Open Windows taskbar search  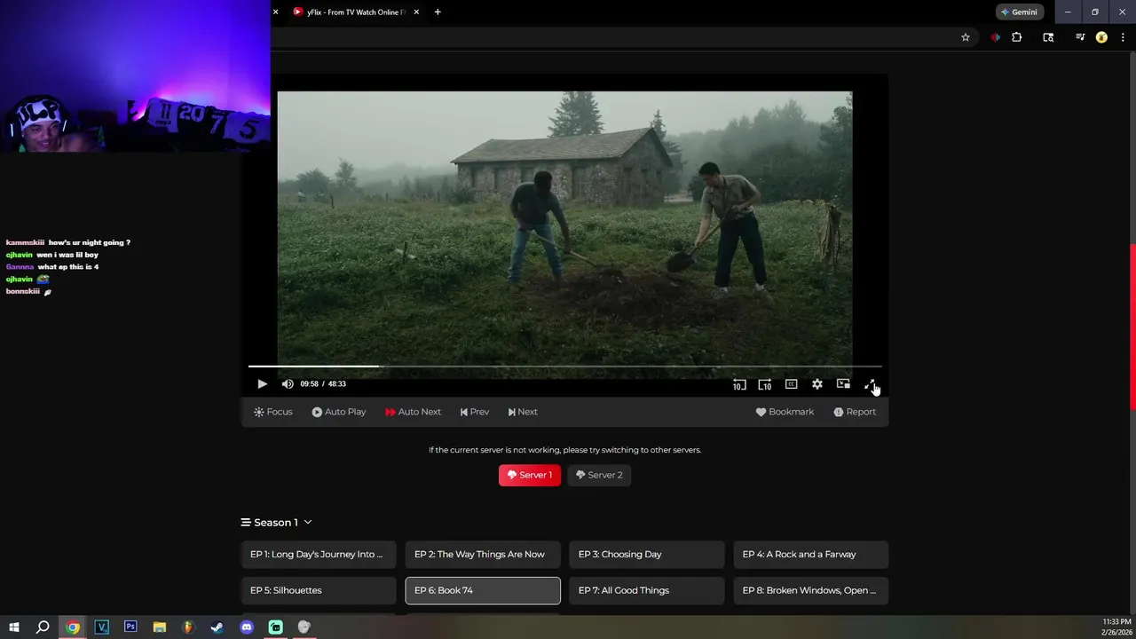pos(43,627)
